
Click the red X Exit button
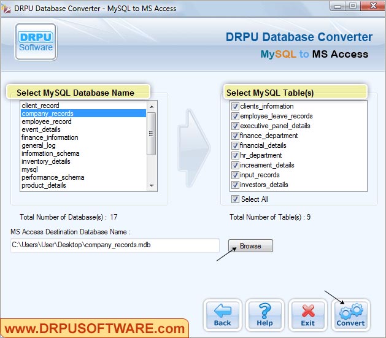click(x=307, y=315)
